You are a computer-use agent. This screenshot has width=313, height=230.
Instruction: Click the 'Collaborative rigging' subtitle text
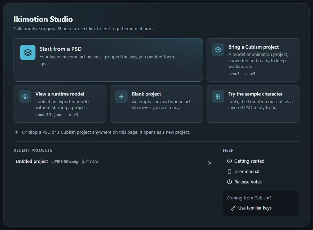[x=83, y=29]
